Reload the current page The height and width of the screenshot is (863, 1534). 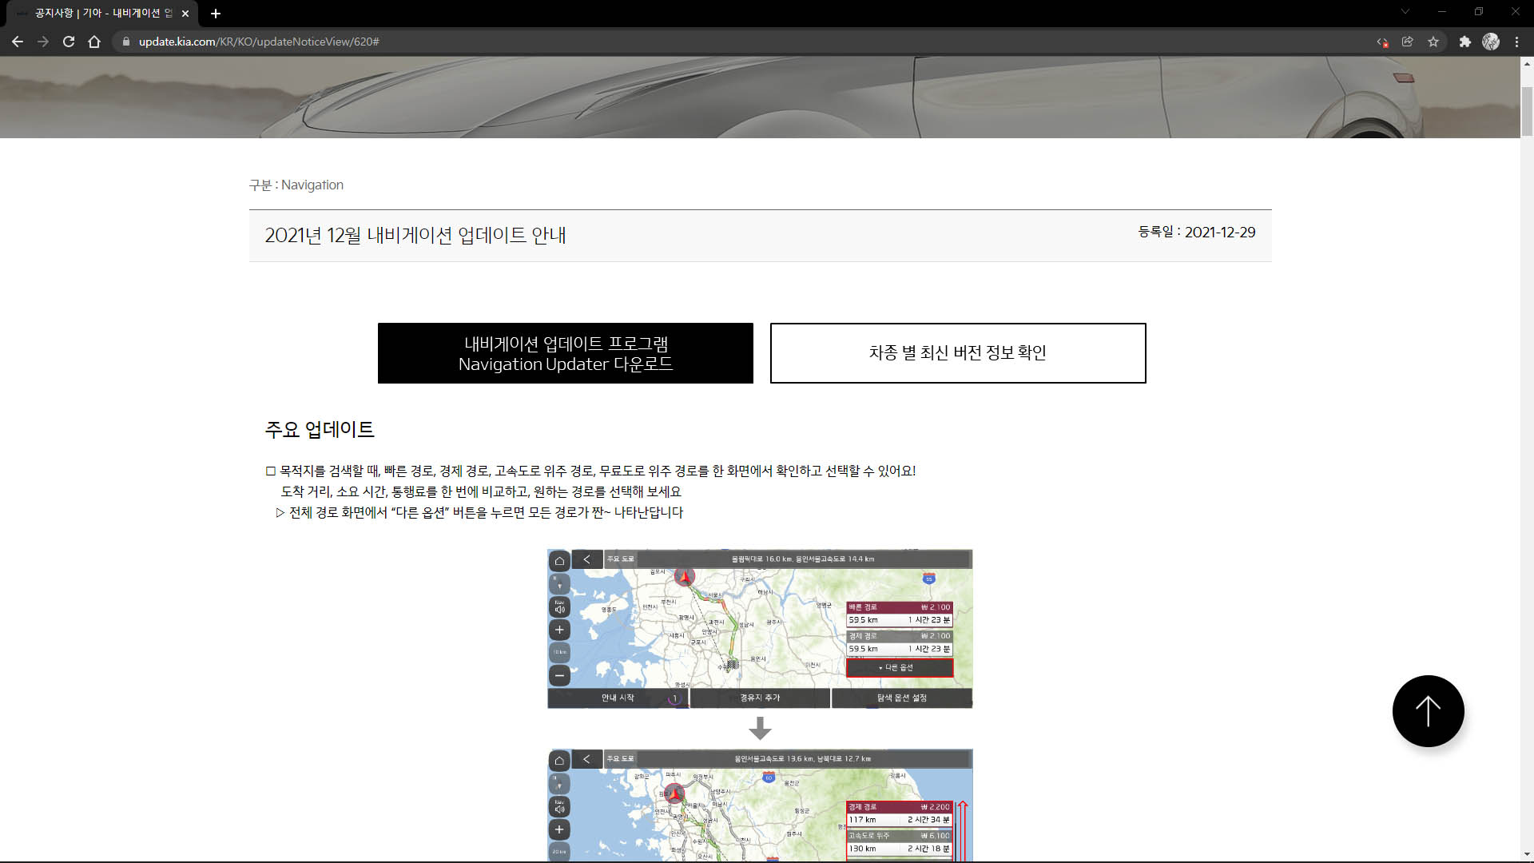point(69,42)
